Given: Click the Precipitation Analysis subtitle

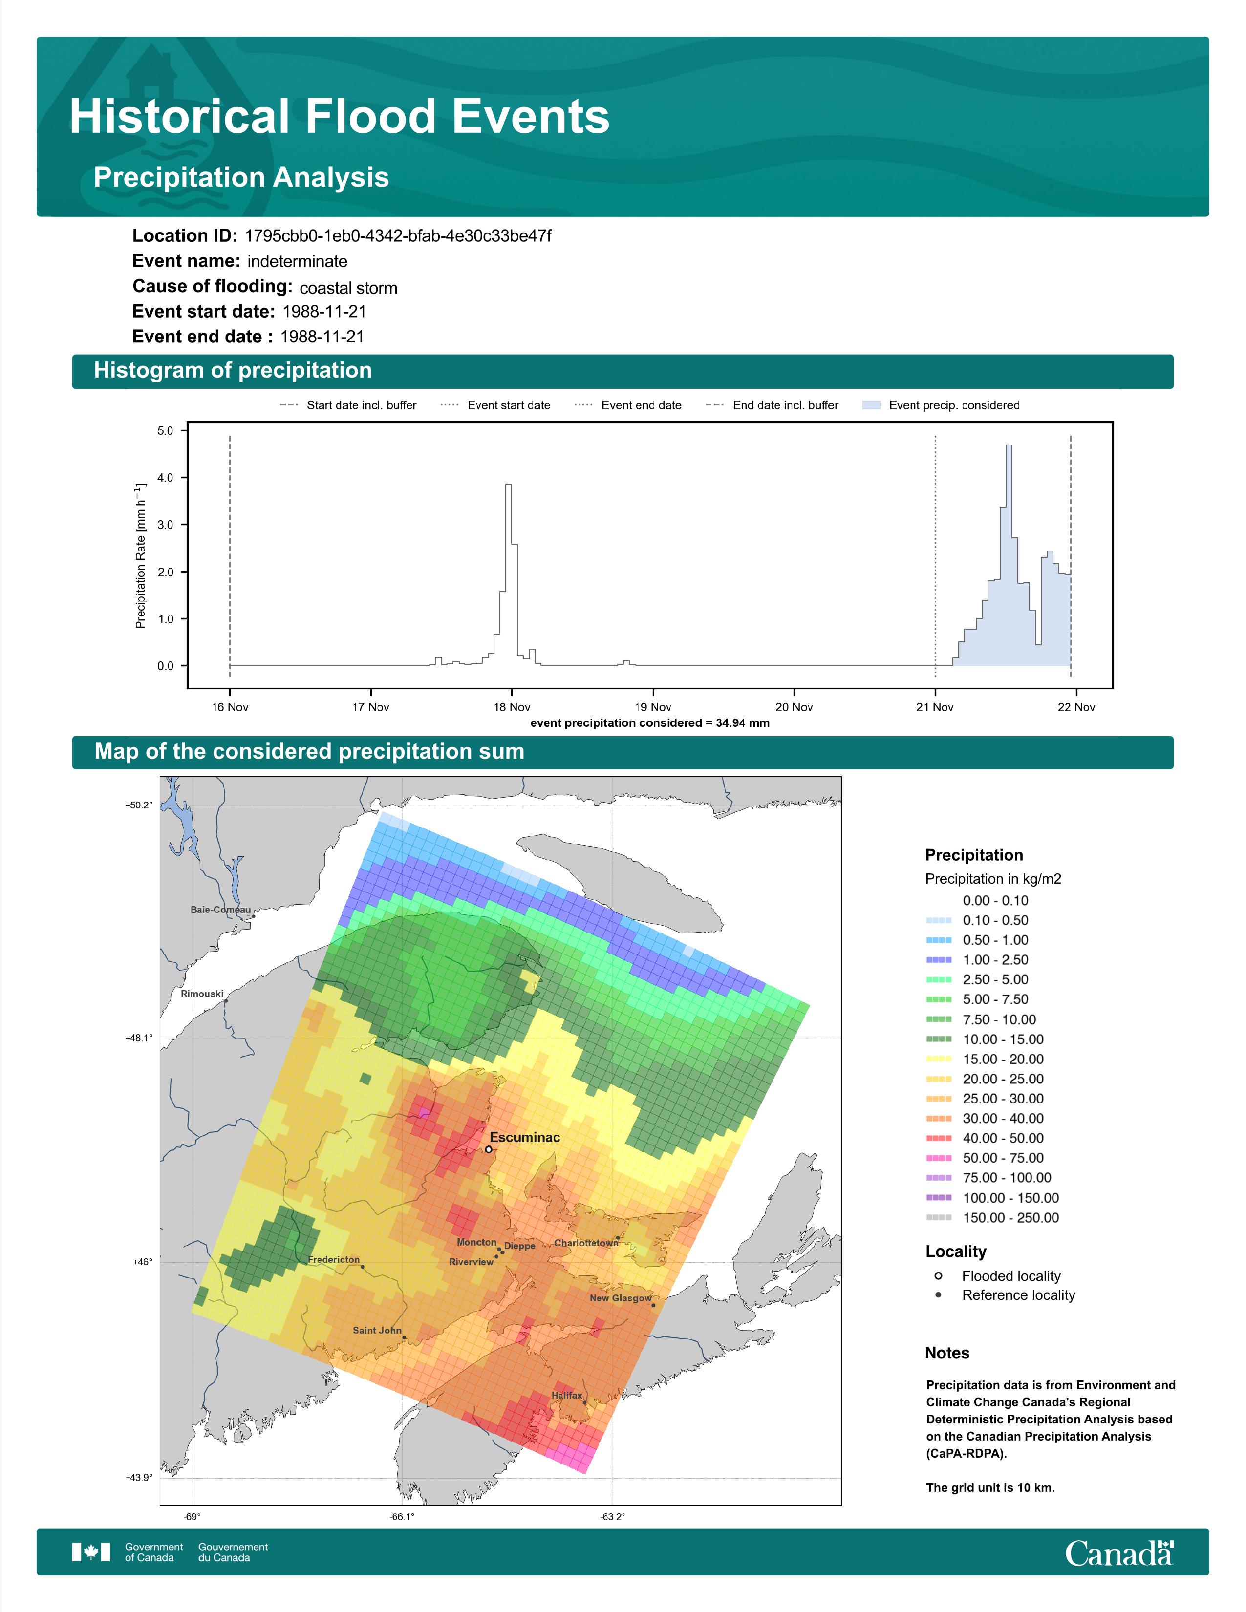Looking at the screenshot, I should pos(241,177).
